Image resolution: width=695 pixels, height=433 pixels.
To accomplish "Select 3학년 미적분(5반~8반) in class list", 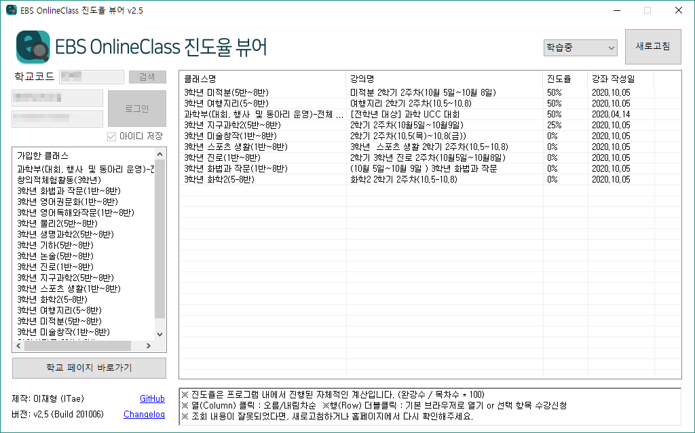I will 59,321.
